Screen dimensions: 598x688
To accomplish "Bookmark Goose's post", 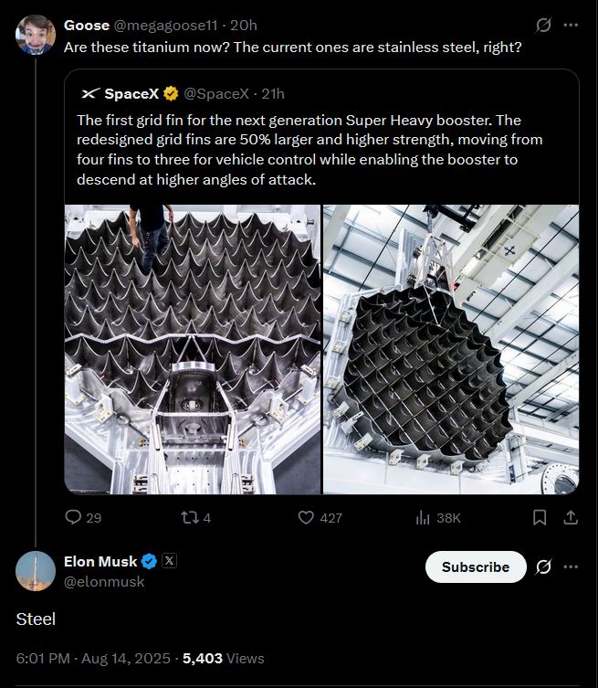I will [x=540, y=517].
